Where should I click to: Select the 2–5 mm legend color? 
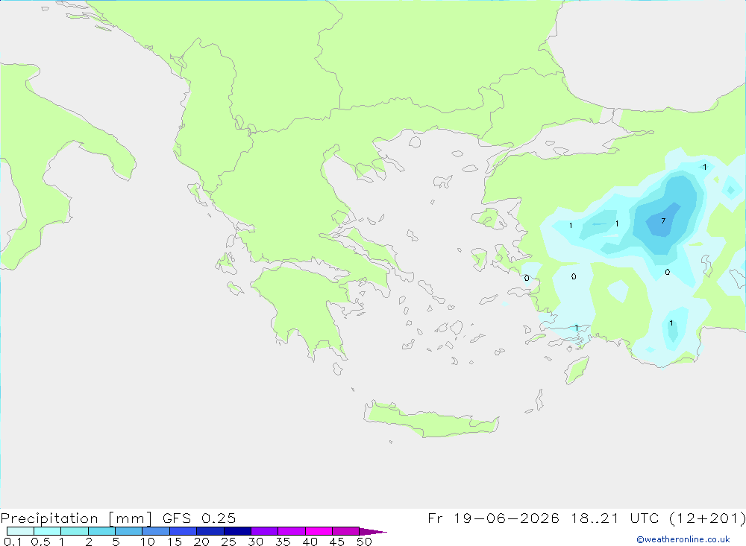(x=101, y=531)
